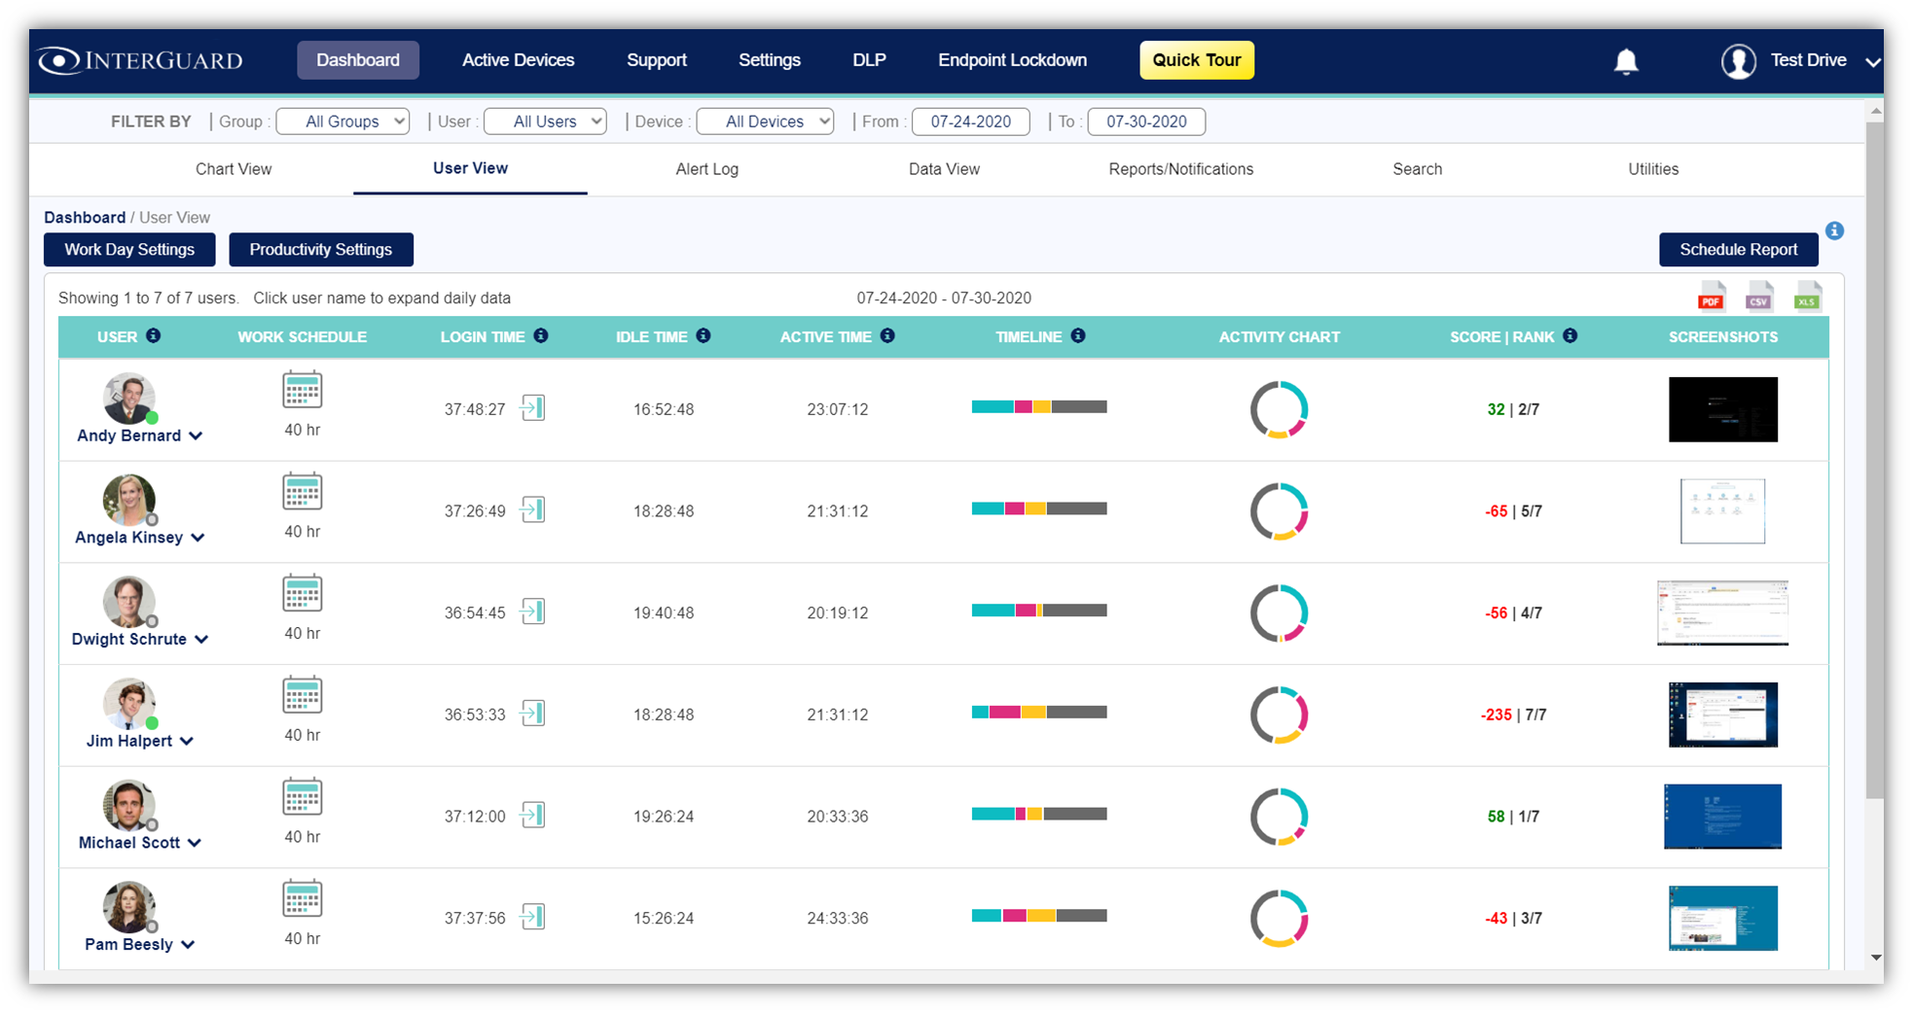Image resolution: width=1913 pixels, height=1013 pixels.
Task: Click the Dashboard breadcrumb link
Action: coord(85,218)
